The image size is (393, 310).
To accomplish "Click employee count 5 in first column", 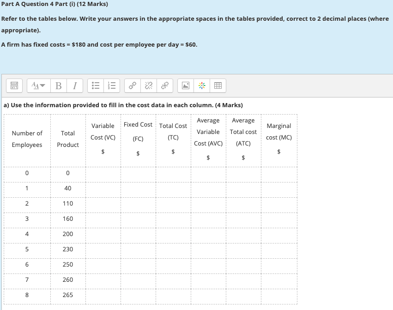I will click(27, 249).
